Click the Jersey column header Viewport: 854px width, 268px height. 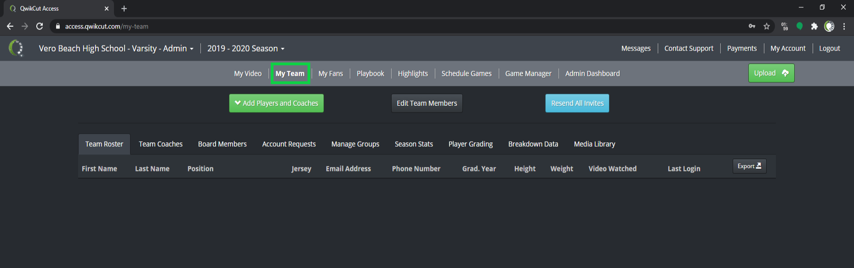click(x=301, y=169)
